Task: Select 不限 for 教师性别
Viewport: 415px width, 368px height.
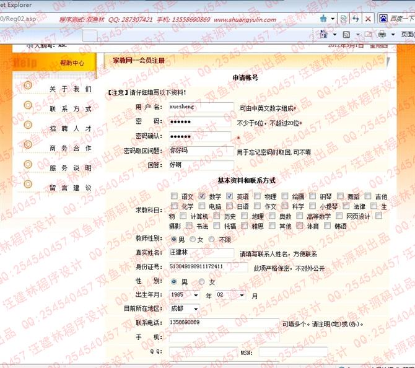Action: 211,239
